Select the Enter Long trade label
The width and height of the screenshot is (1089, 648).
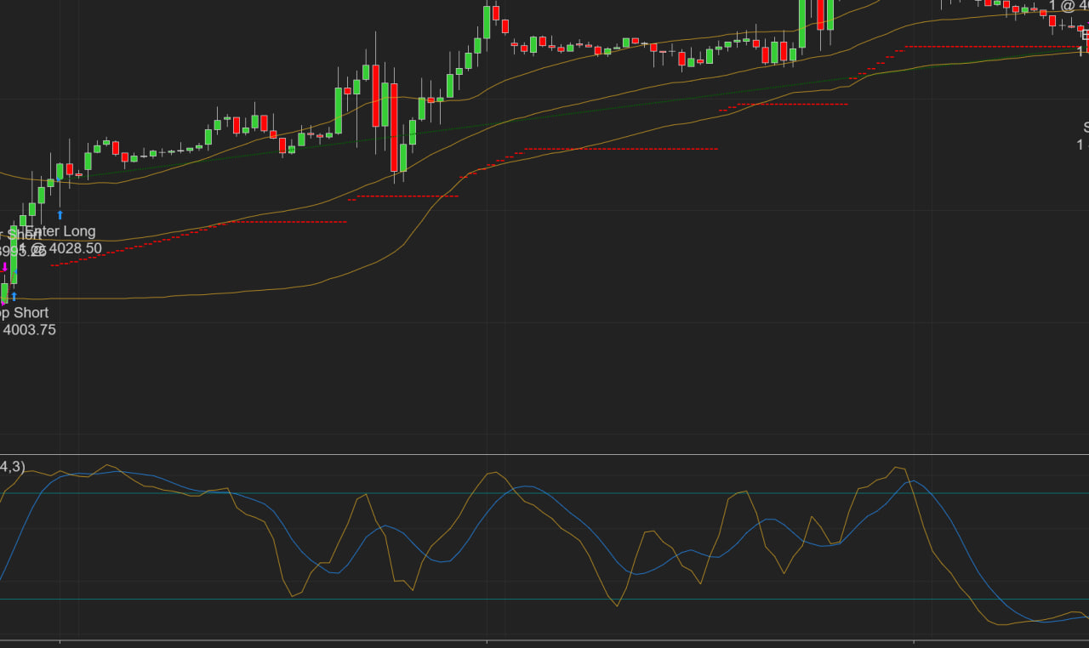(x=60, y=231)
